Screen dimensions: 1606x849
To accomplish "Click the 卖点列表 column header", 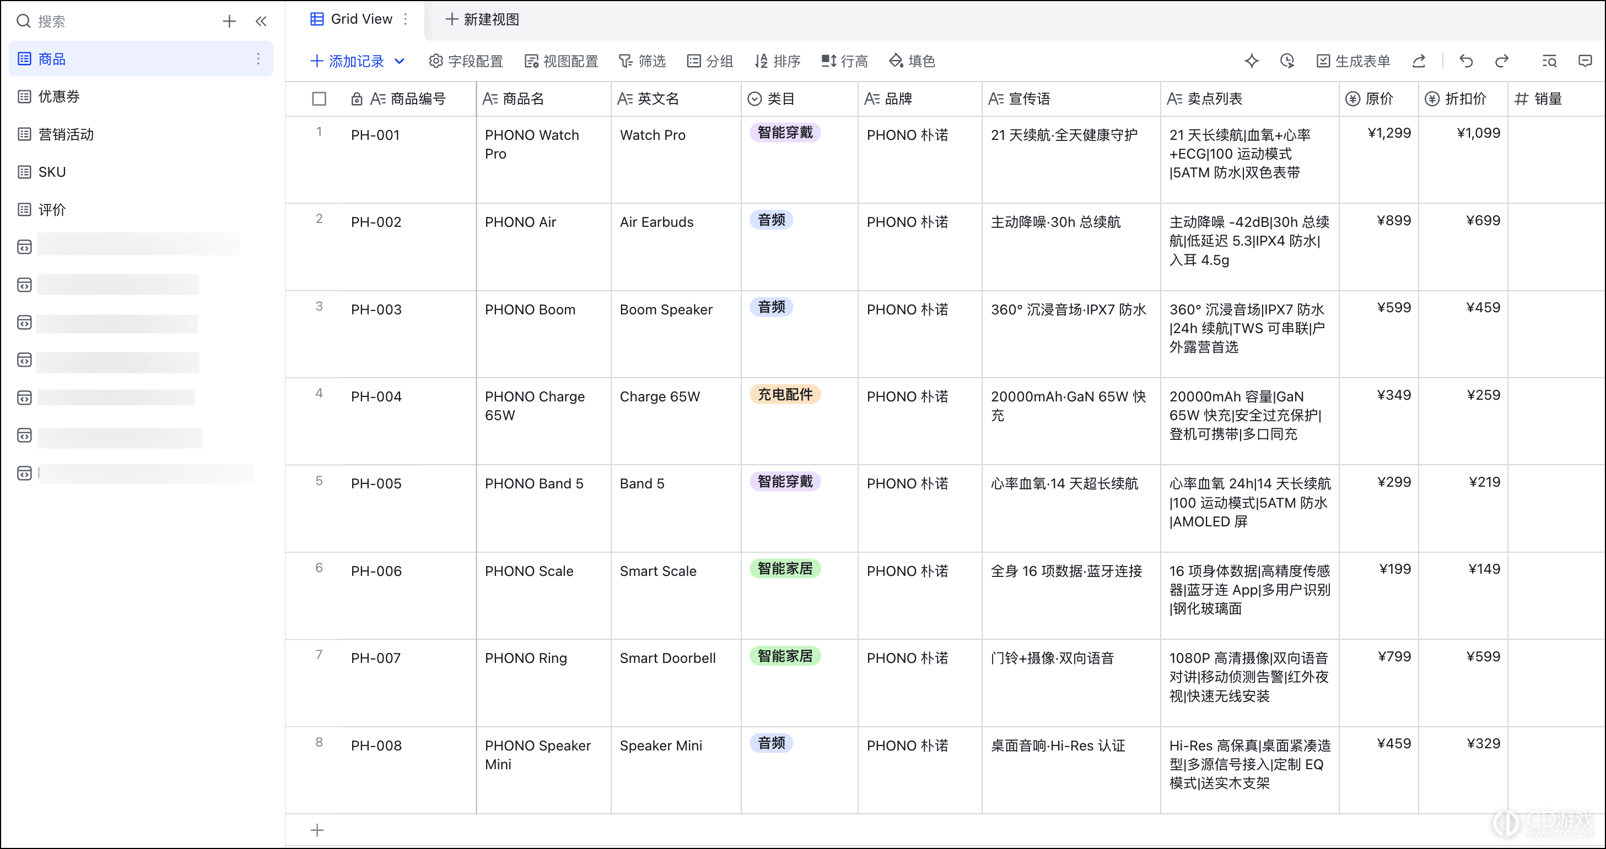I will (x=1250, y=99).
